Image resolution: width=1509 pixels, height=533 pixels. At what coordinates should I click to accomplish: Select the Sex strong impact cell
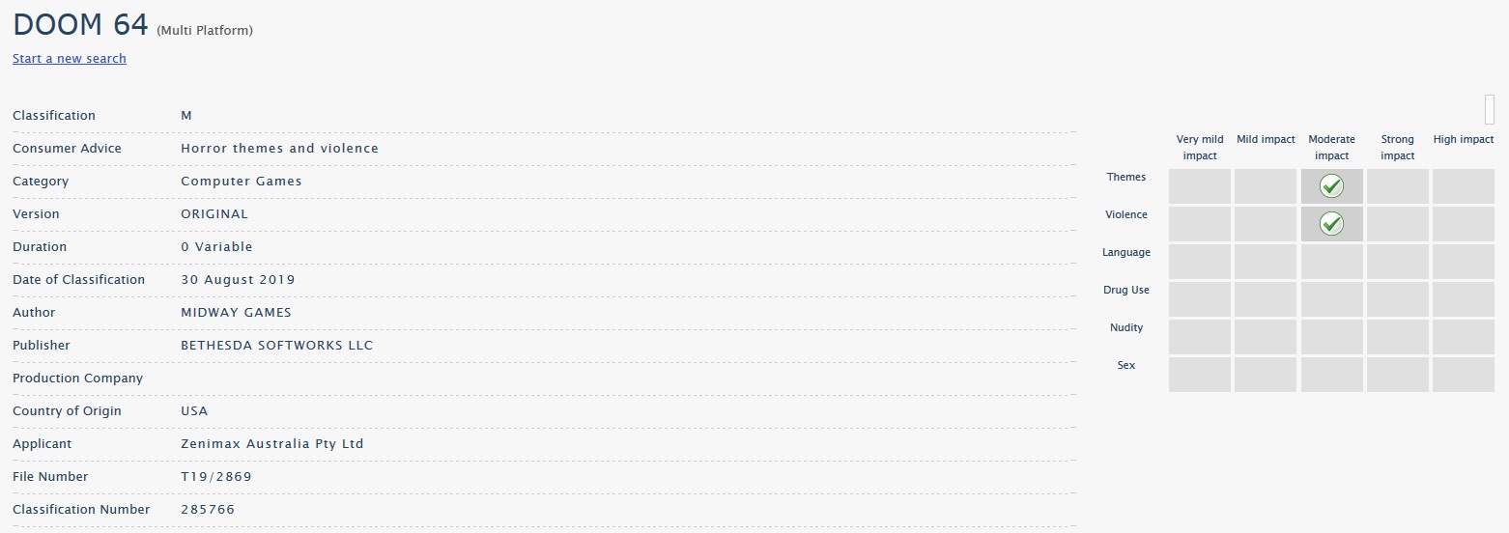1398,375
